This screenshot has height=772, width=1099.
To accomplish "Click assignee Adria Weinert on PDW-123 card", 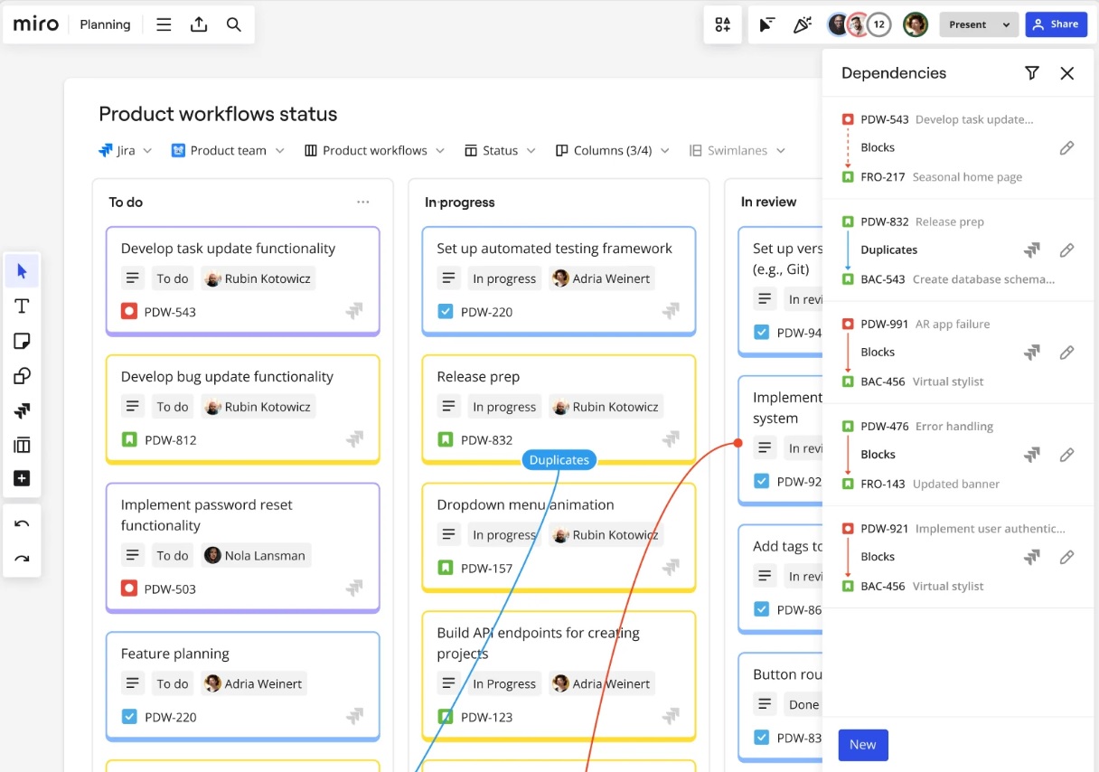I will tap(602, 683).
